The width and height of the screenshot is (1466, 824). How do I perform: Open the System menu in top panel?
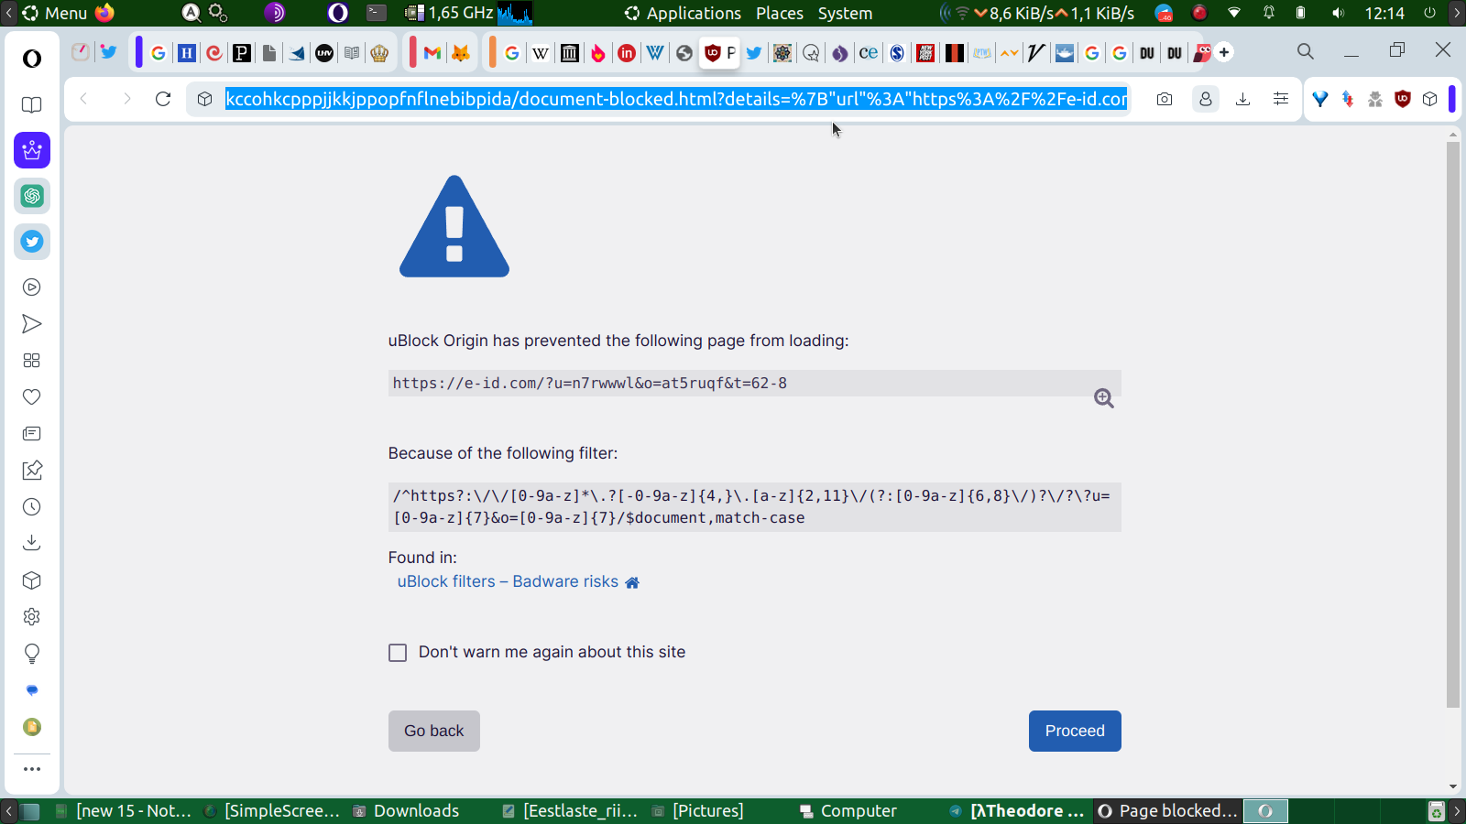coord(845,13)
